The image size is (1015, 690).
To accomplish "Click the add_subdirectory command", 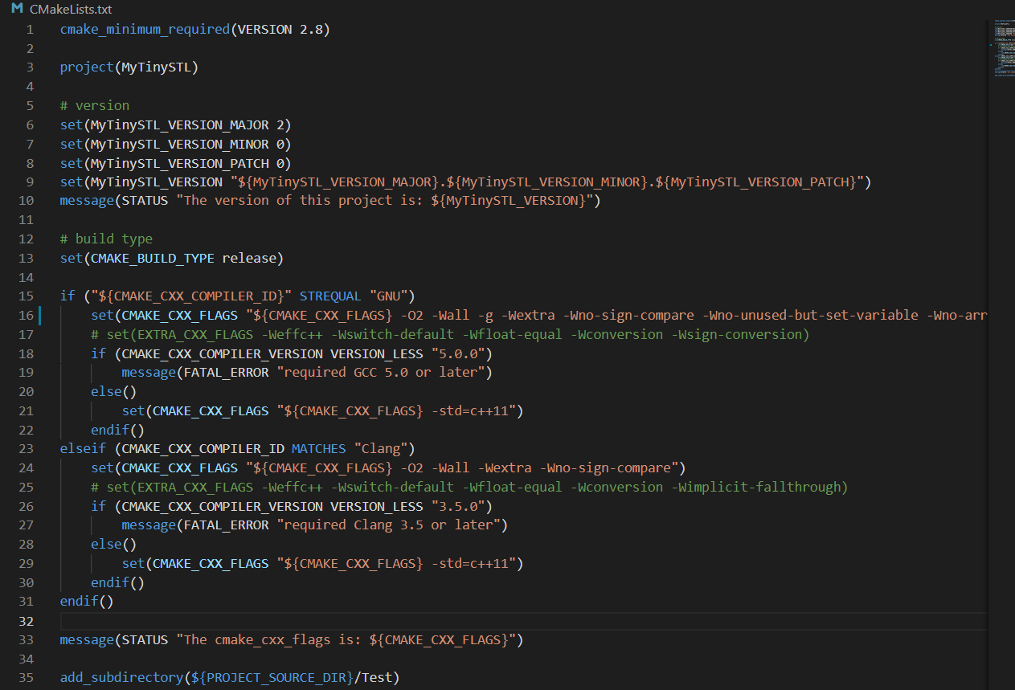I will (121, 678).
